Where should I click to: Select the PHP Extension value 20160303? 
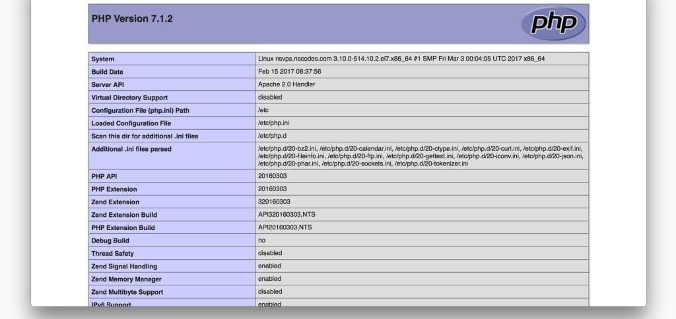(273, 189)
